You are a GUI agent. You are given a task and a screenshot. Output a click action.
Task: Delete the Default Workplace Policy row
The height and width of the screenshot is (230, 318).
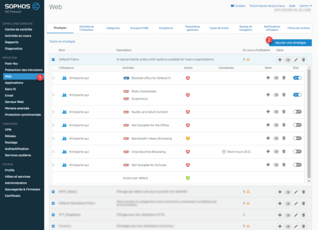click(304, 204)
